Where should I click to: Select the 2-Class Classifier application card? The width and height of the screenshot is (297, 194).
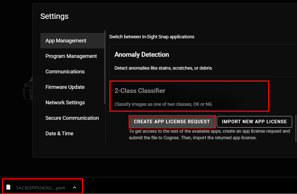point(189,96)
